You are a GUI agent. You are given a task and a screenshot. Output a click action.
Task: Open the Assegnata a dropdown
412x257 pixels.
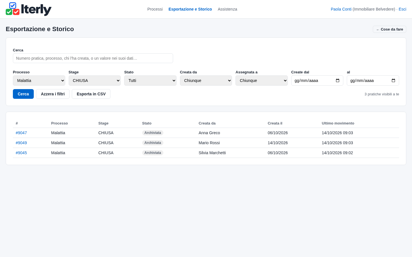(262, 81)
